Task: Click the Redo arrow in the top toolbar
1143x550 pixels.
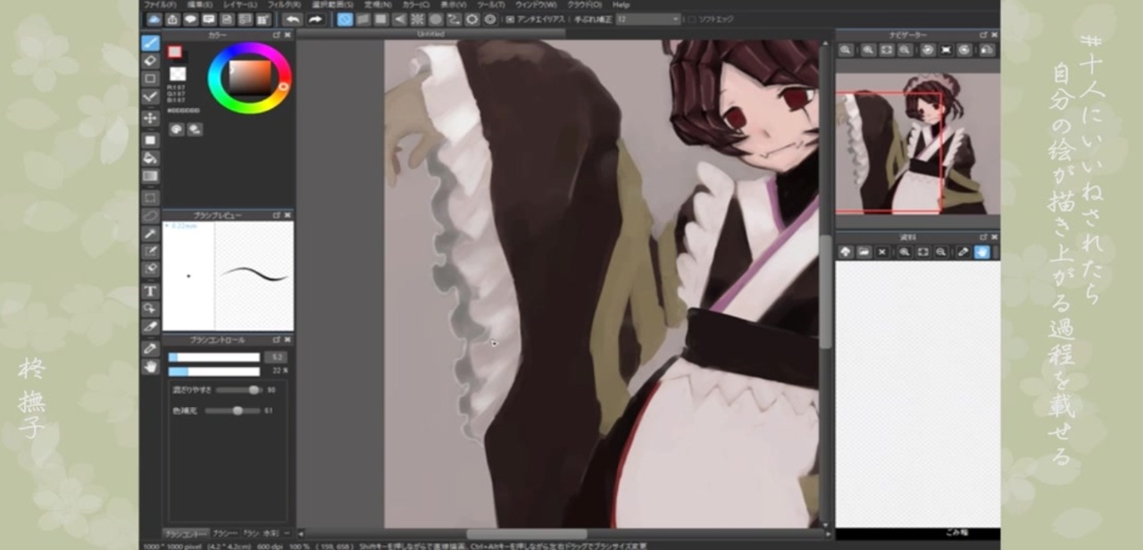Action: click(315, 19)
